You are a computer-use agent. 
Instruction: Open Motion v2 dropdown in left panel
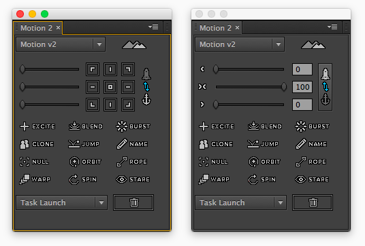(61, 44)
